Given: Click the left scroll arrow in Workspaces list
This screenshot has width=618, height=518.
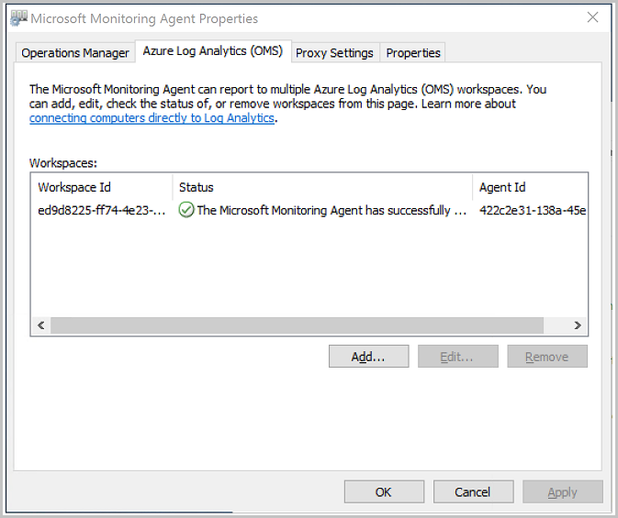Looking at the screenshot, I should tap(41, 325).
